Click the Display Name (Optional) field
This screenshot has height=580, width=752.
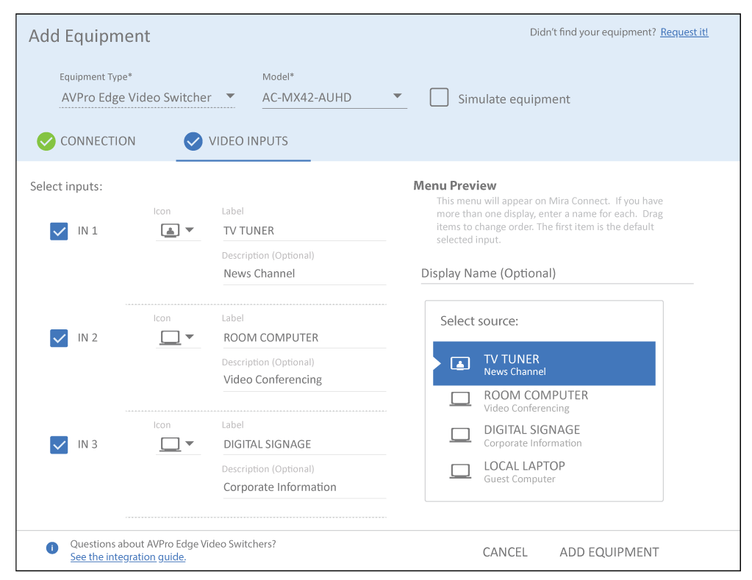pos(556,273)
